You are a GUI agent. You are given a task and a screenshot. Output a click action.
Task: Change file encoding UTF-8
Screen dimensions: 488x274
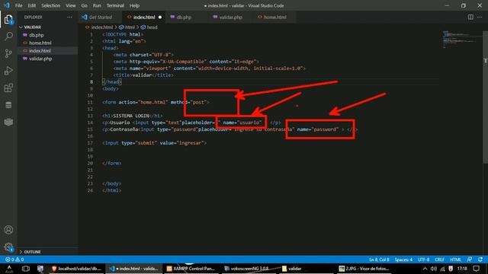(x=424, y=260)
